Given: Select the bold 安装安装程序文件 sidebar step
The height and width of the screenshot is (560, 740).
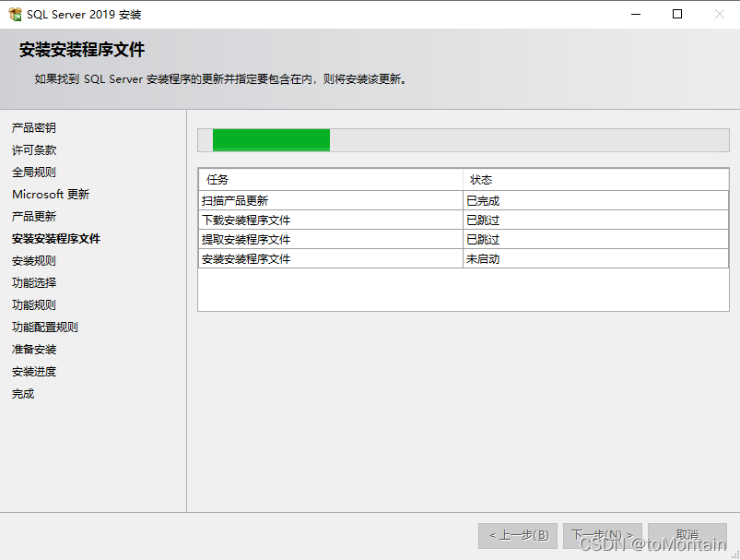Looking at the screenshot, I should pos(56,239).
